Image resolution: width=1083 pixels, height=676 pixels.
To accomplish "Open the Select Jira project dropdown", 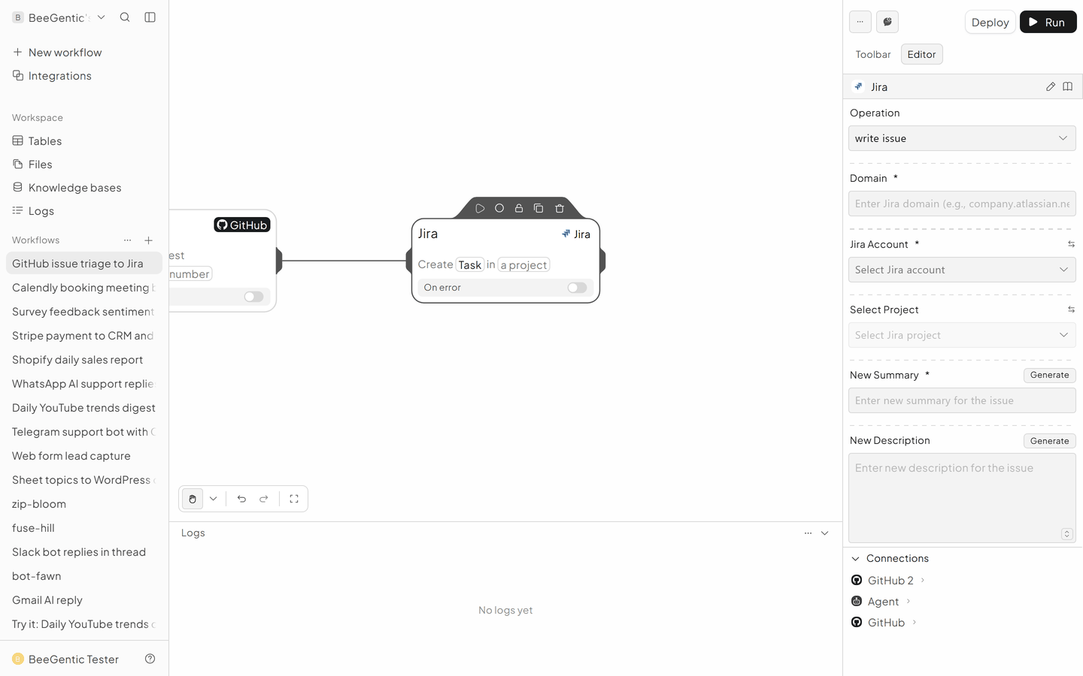I will [x=962, y=335].
